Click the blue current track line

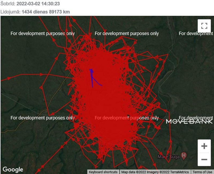point(92,78)
